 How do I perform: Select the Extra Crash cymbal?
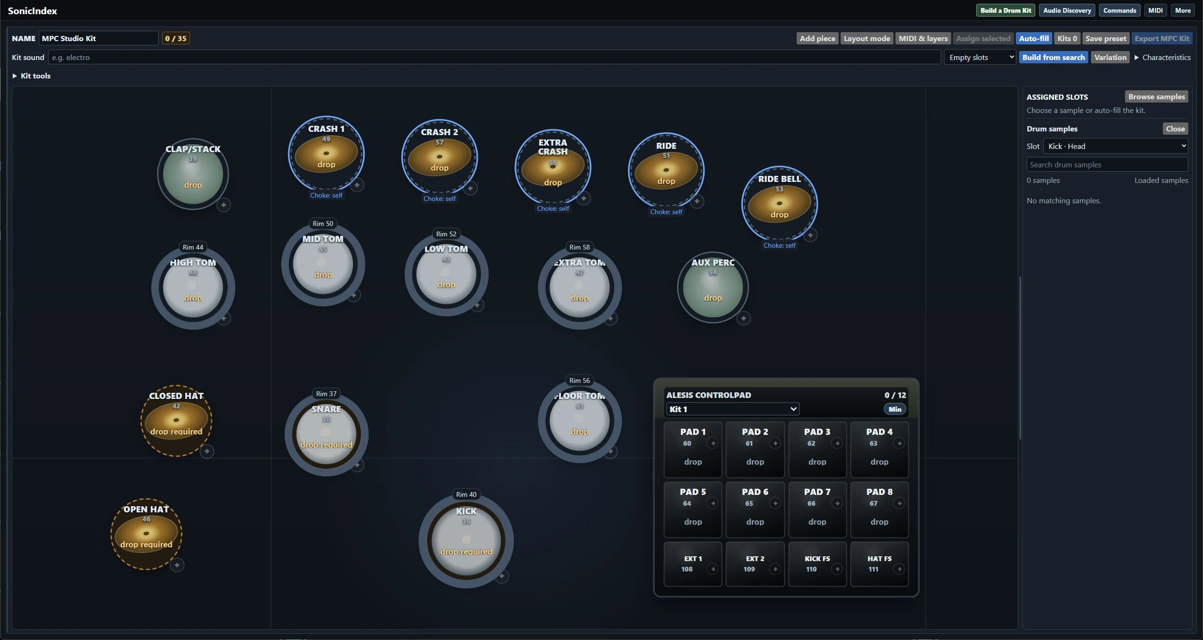[553, 167]
